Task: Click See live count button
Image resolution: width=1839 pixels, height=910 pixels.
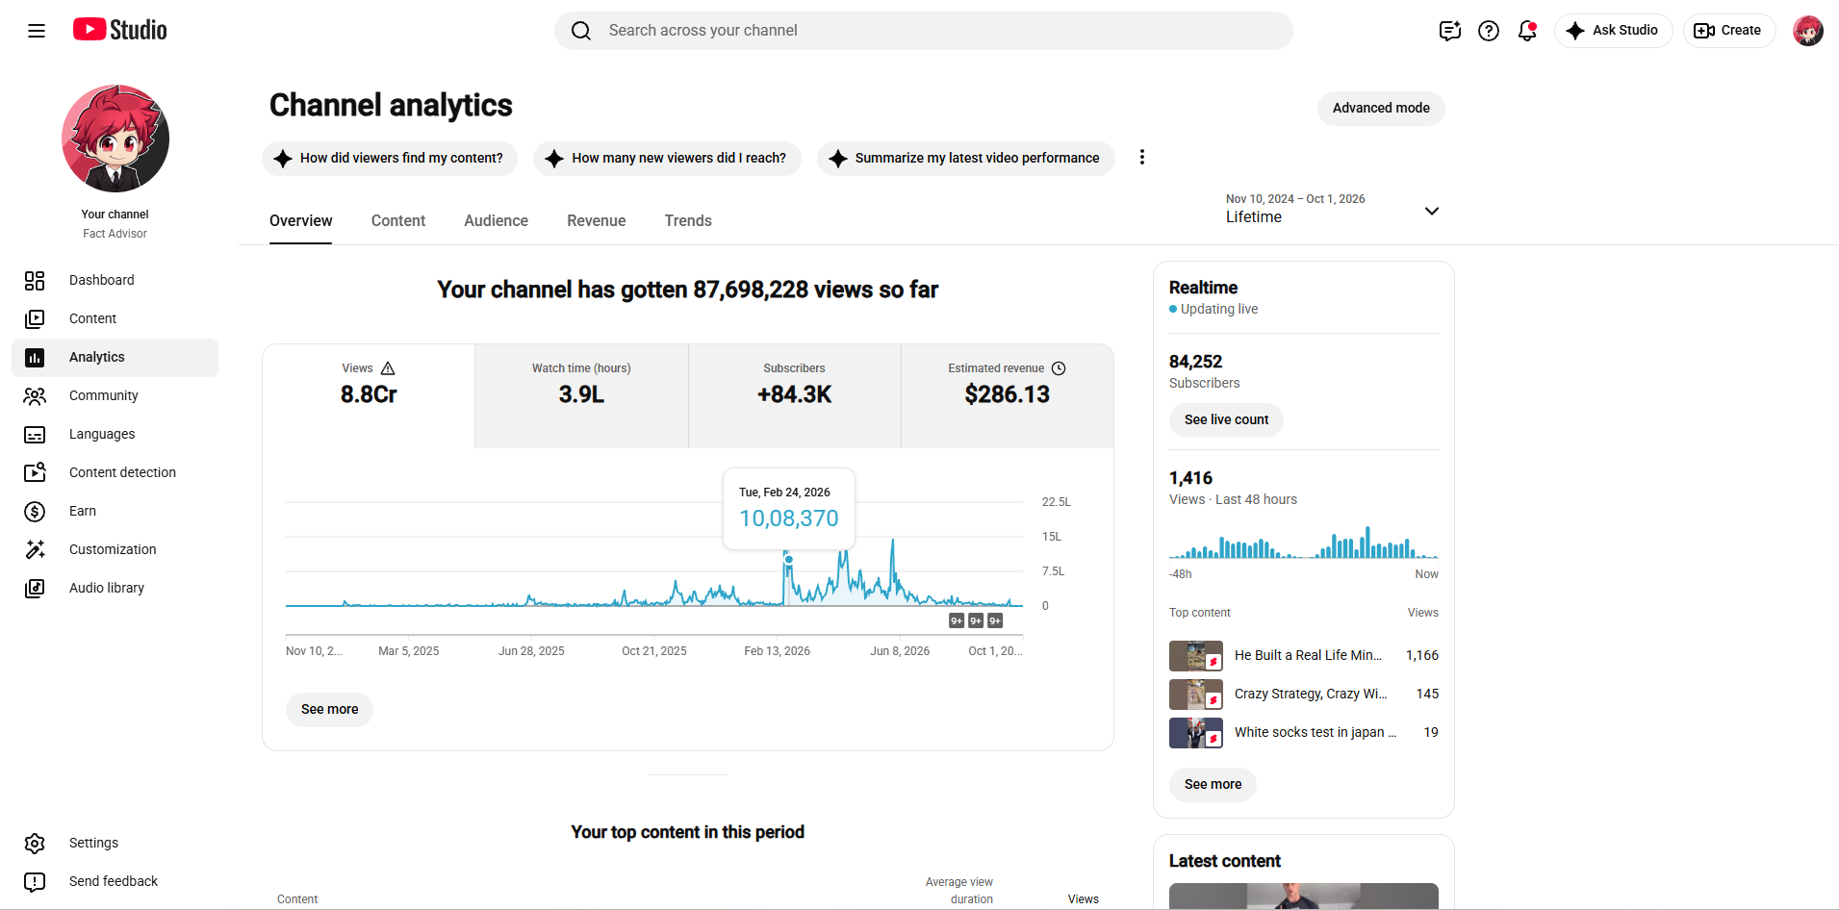Action: pyautogui.click(x=1226, y=419)
